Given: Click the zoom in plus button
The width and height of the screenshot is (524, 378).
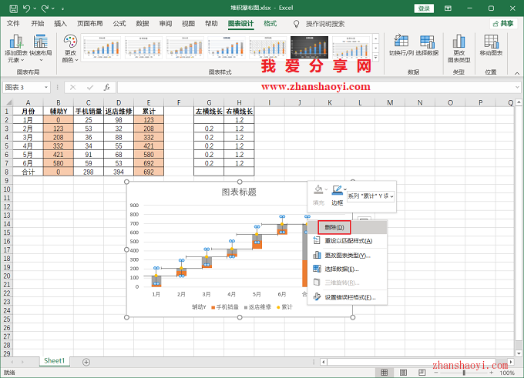Looking at the screenshot, I should [x=492, y=373].
